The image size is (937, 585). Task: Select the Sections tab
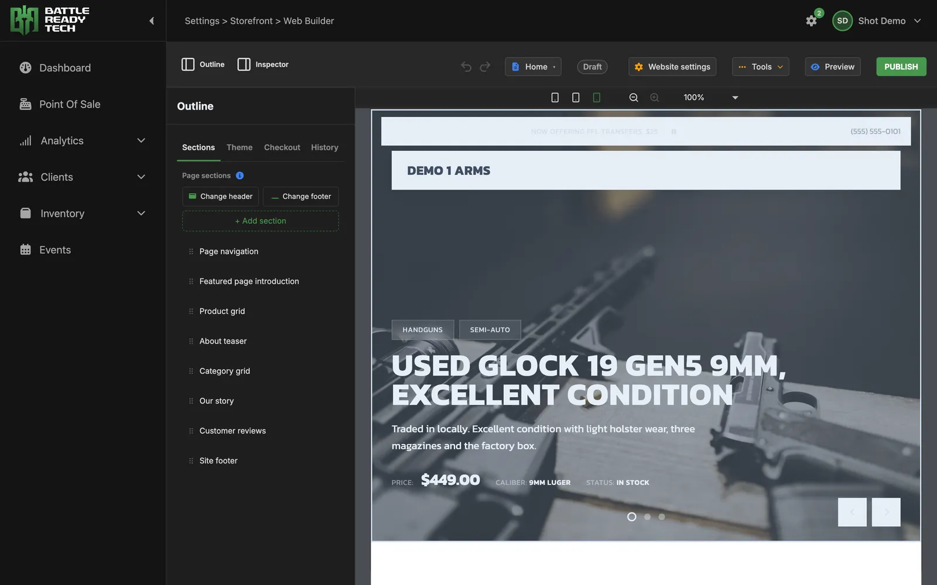click(199, 147)
